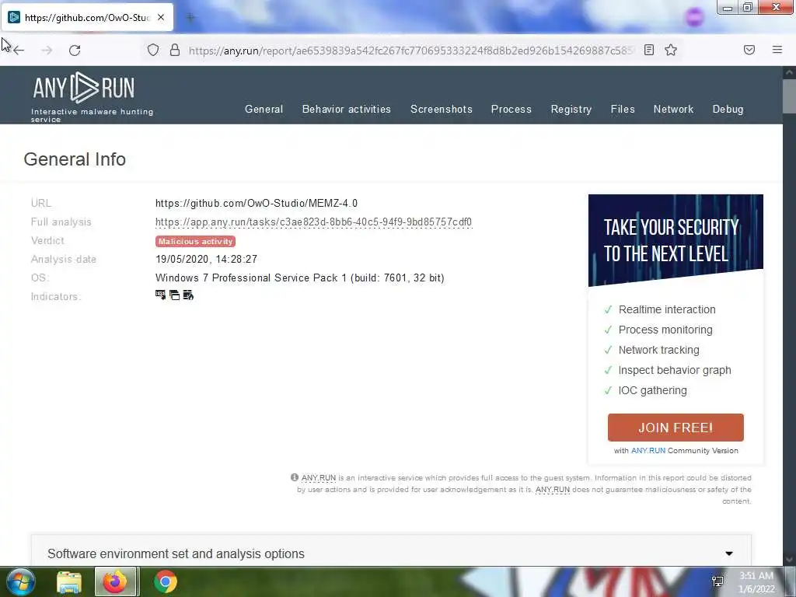796x597 pixels.
Task: Click second indicator icon
Action: [x=175, y=295]
